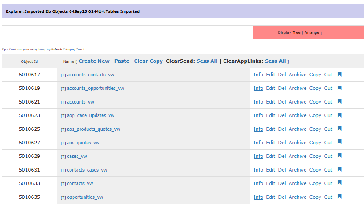View Info for aop_case_updates_vw
Image resolution: width=364 pixels, height=211 pixels.
258,115
